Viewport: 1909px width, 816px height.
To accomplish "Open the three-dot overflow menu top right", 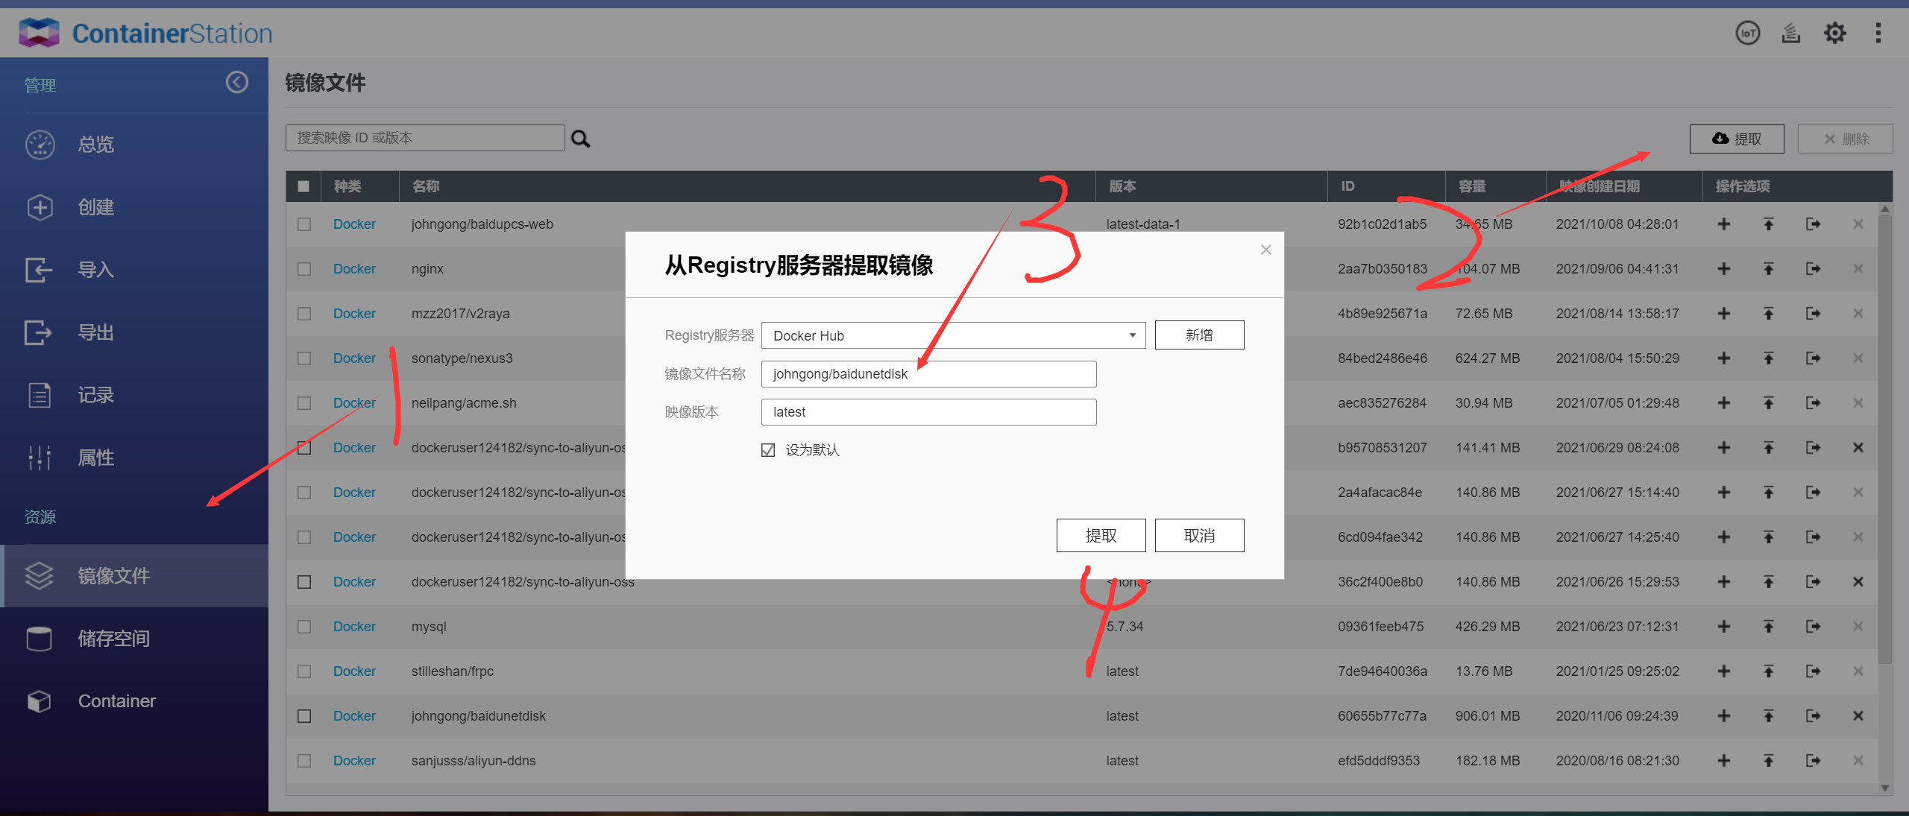I will [x=1878, y=33].
